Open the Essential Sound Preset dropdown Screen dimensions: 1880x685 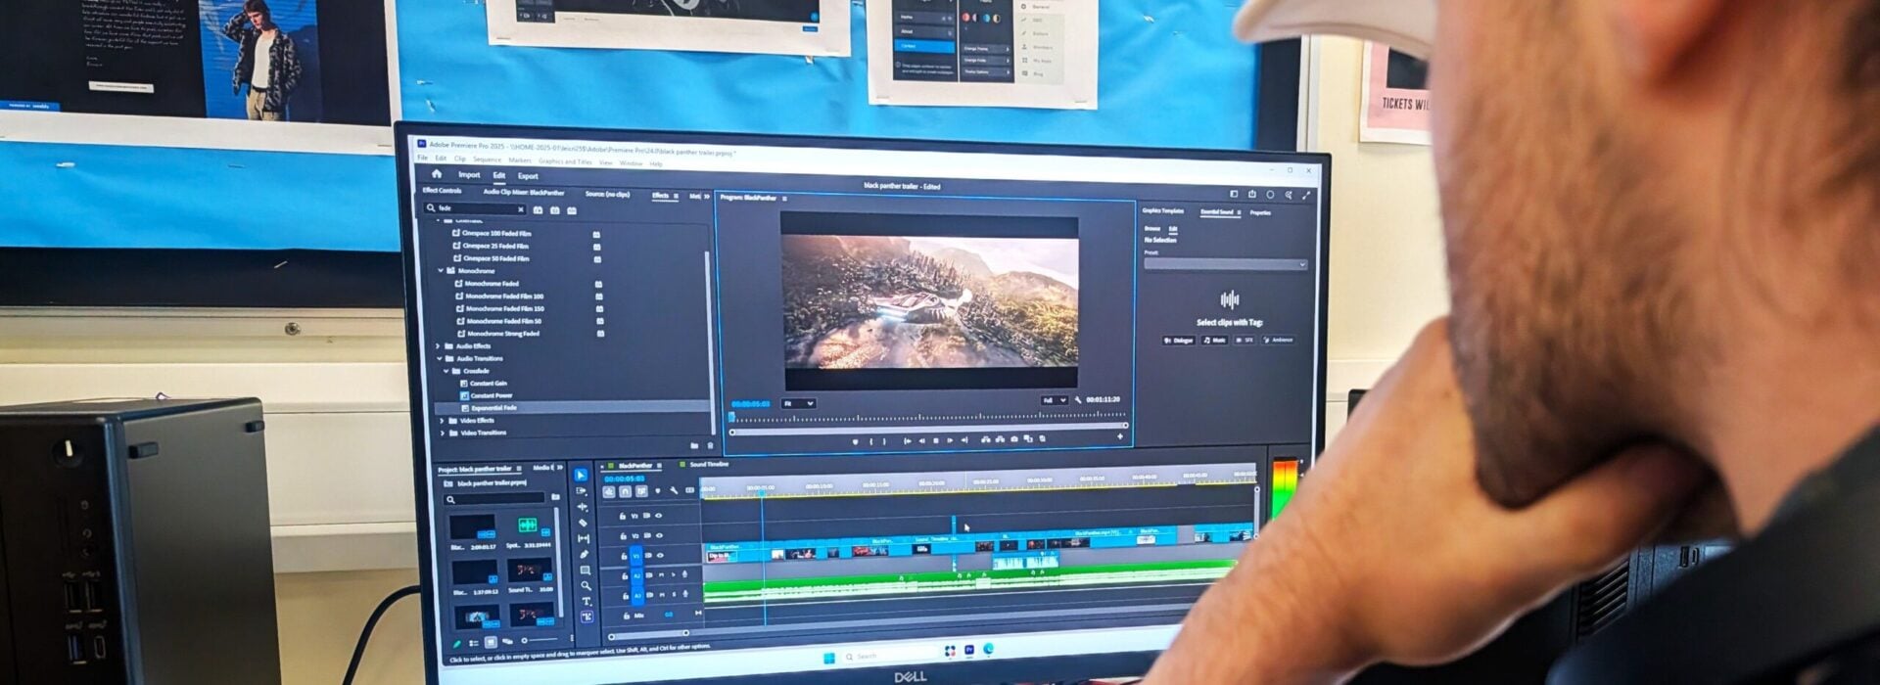coord(1226,264)
